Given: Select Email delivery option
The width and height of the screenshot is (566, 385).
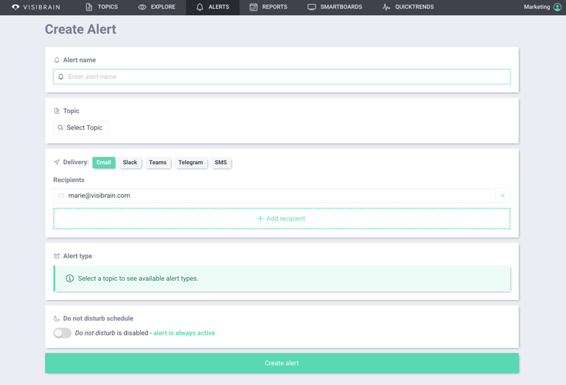Looking at the screenshot, I should (x=104, y=163).
